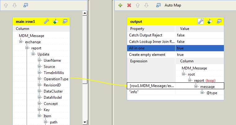Open output table settings wrench icon
This screenshot has height=125, width=236.
(201, 21)
